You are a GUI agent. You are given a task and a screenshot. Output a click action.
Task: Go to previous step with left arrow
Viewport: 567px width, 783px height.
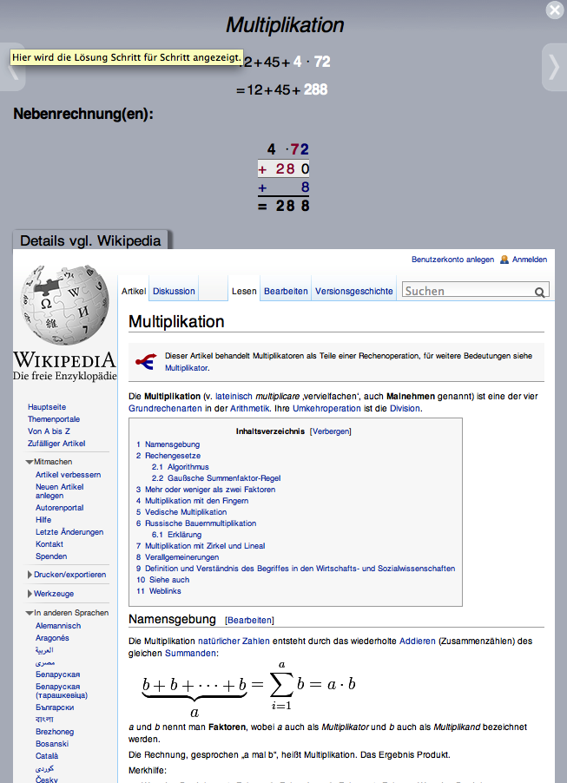(12, 67)
